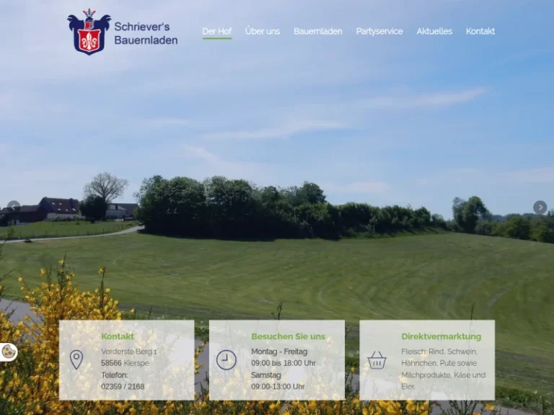Image resolution: width=554 pixels, height=415 pixels.
Task: Click the Montag - Freitag opening hours text
Action: (x=279, y=352)
